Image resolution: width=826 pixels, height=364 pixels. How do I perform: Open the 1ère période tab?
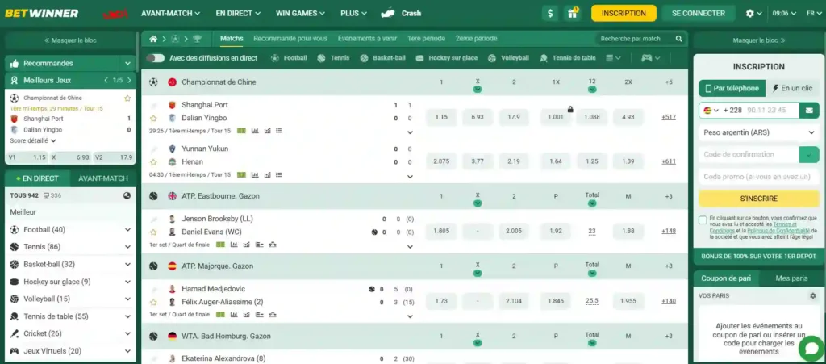(426, 39)
